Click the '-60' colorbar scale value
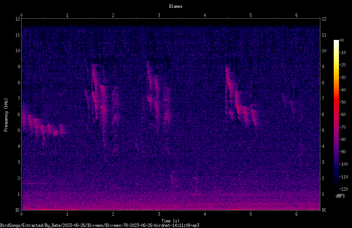 tap(342, 115)
